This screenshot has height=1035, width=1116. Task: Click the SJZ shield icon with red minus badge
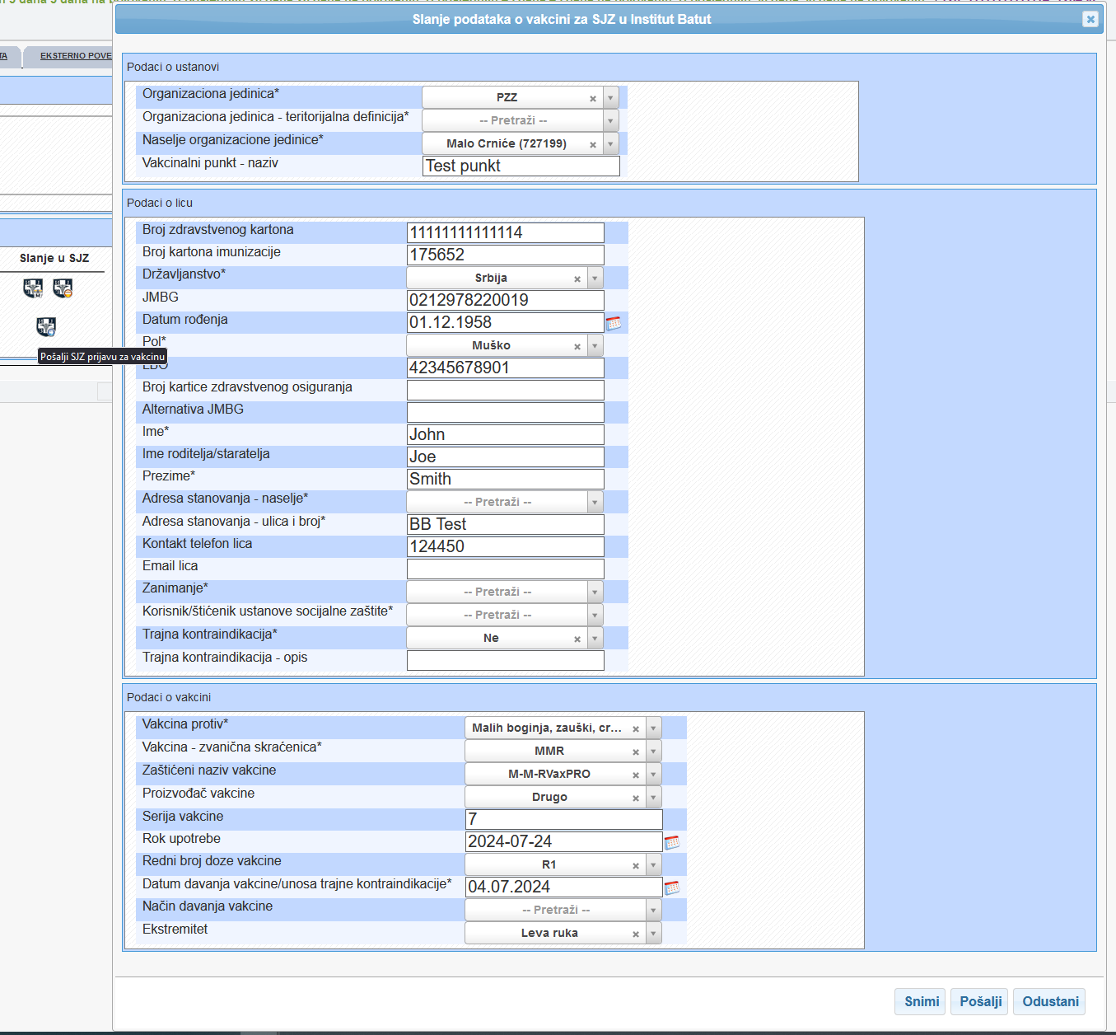(x=63, y=288)
